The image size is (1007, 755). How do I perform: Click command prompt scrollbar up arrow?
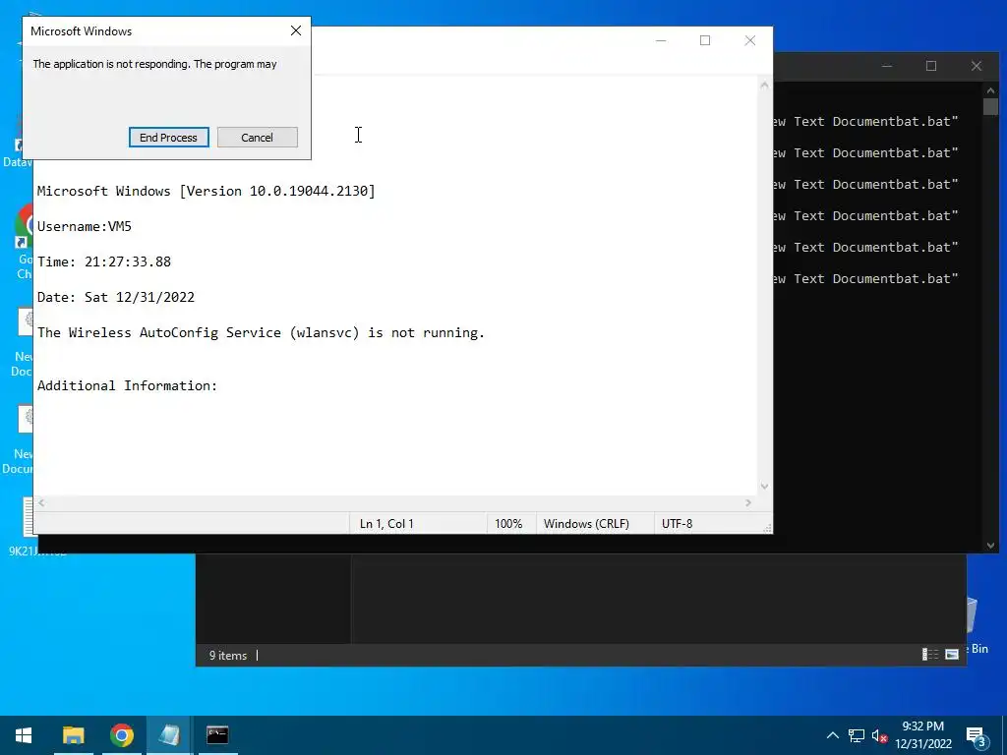[990, 89]
